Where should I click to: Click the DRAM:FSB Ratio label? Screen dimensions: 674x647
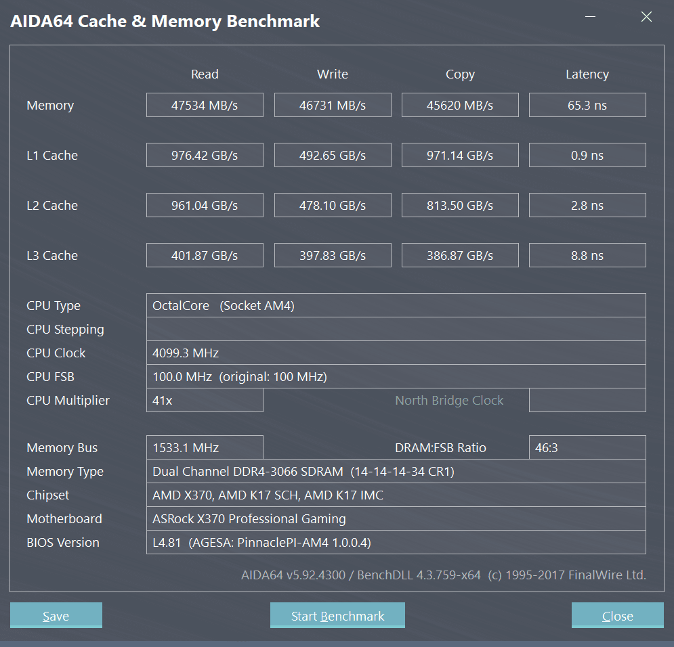(440, 447)
